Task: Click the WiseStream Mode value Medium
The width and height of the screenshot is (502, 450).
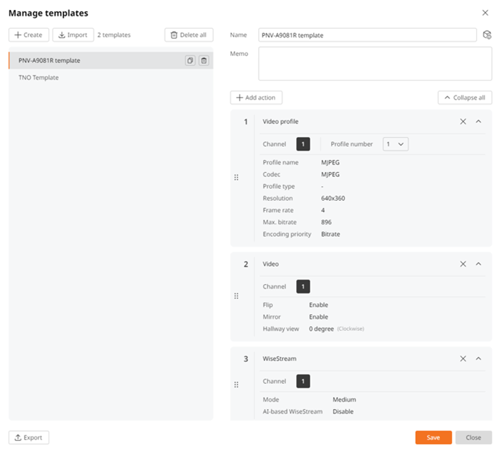Action: click(344, 400)
